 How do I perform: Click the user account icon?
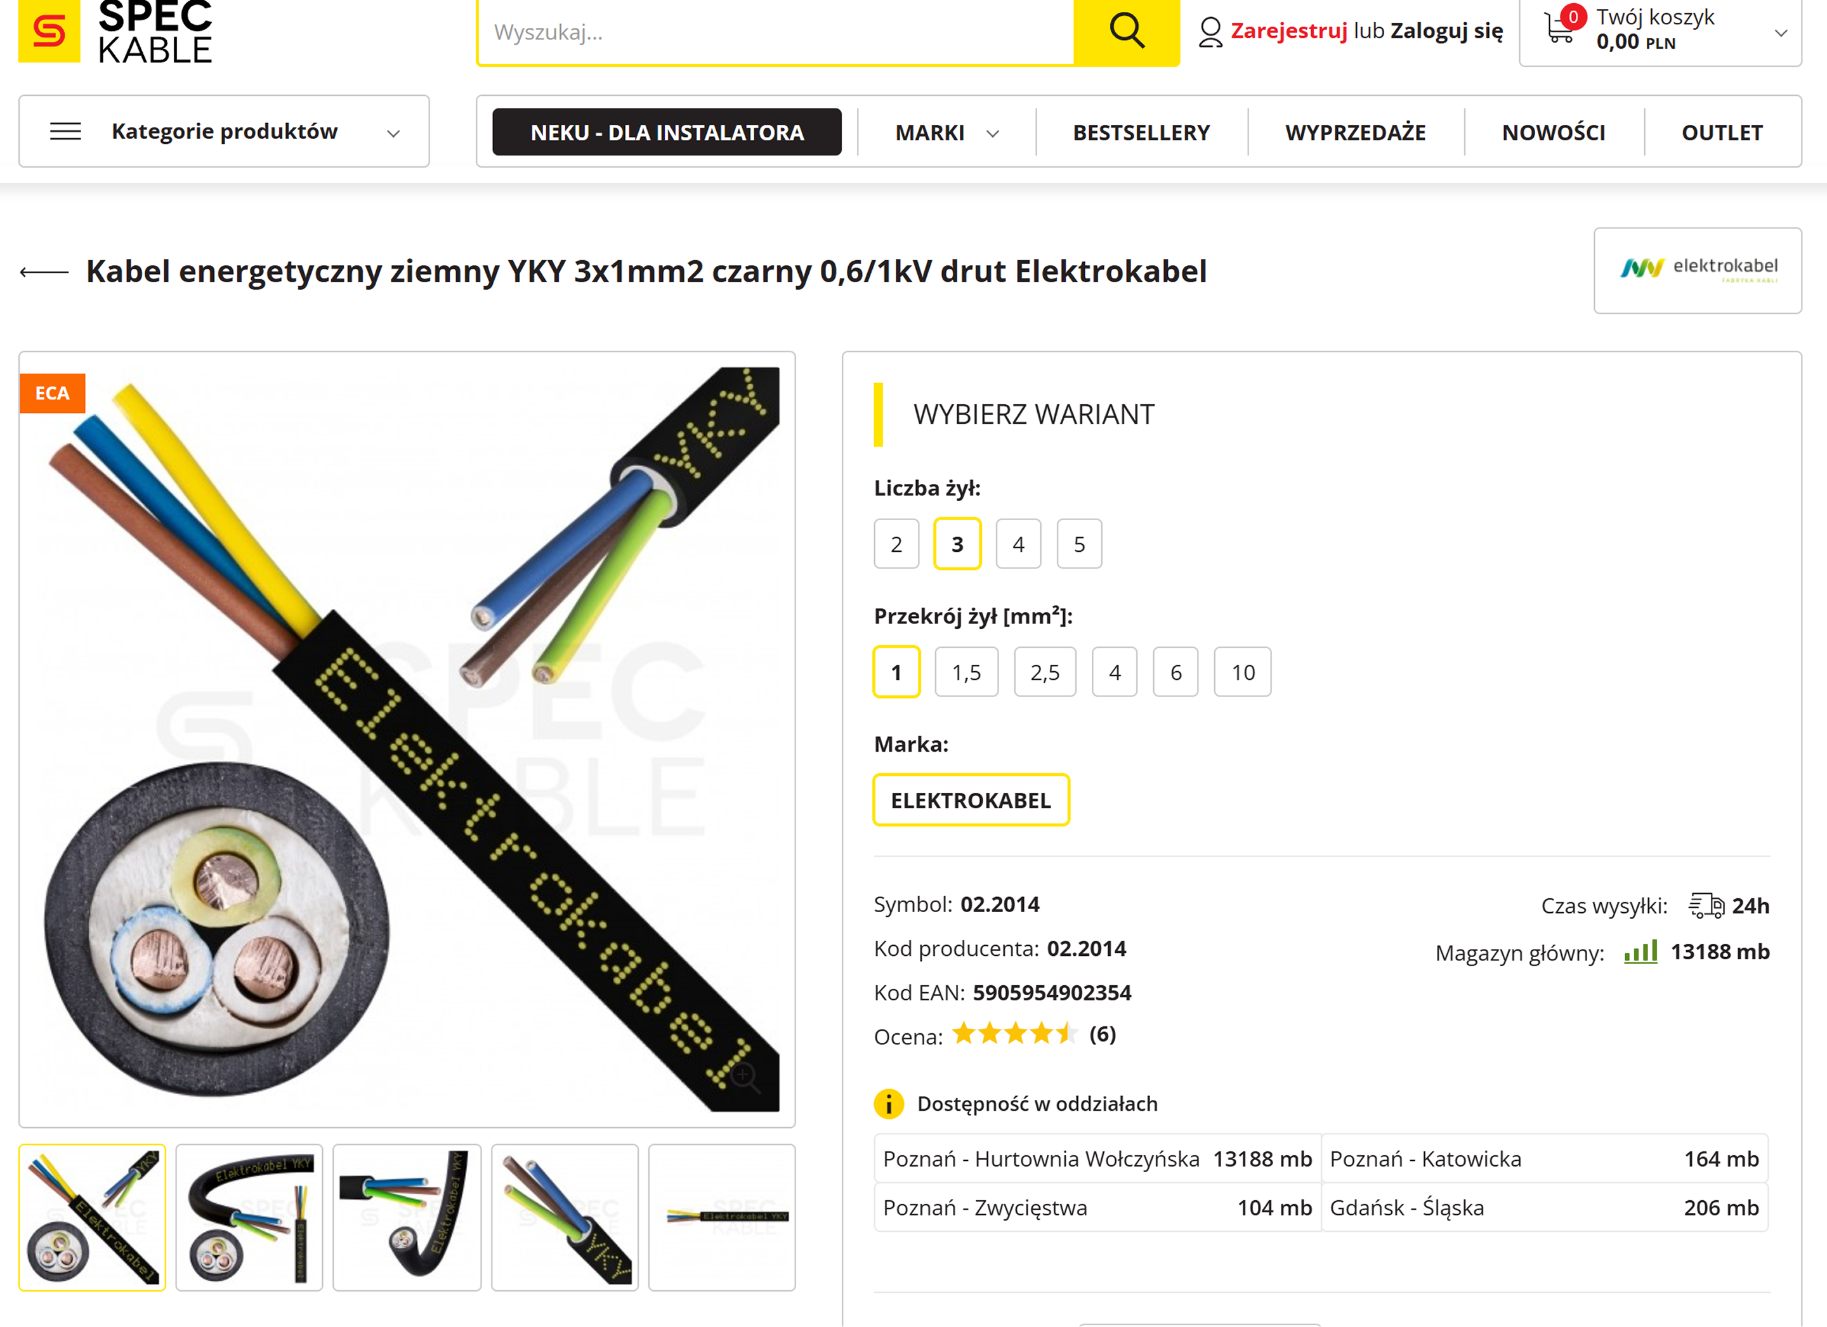click(1210, 32)
